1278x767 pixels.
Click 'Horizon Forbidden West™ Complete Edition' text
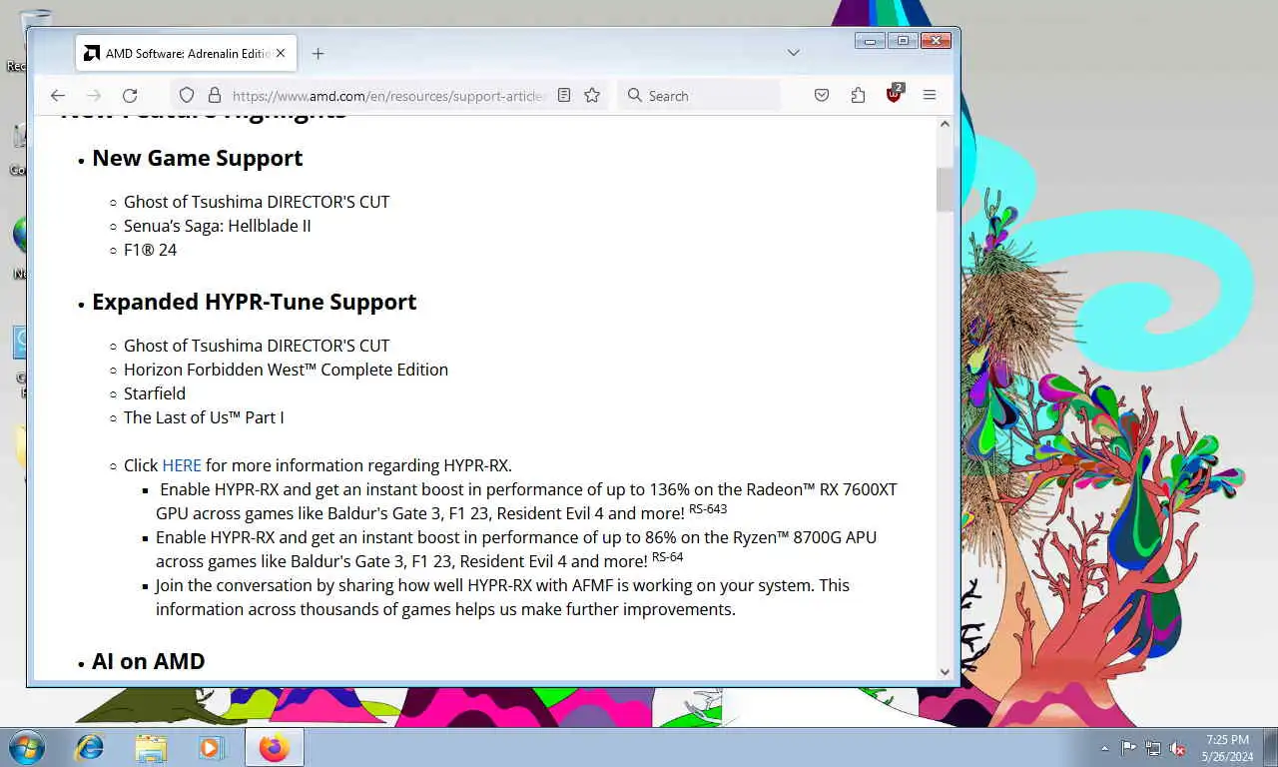[x=286, y=370]
